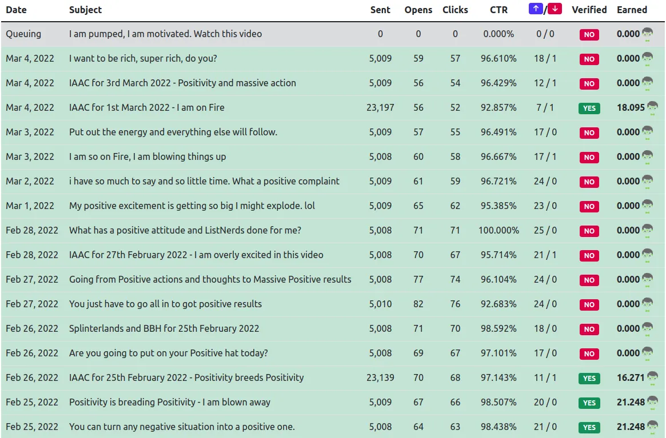The image size is (666, 438).
Task: Open 'I am pumped, I am motivated' subject
Action: click(x=165, y=34)
